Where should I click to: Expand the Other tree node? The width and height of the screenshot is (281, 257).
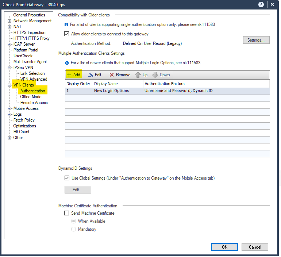point(9,138)
